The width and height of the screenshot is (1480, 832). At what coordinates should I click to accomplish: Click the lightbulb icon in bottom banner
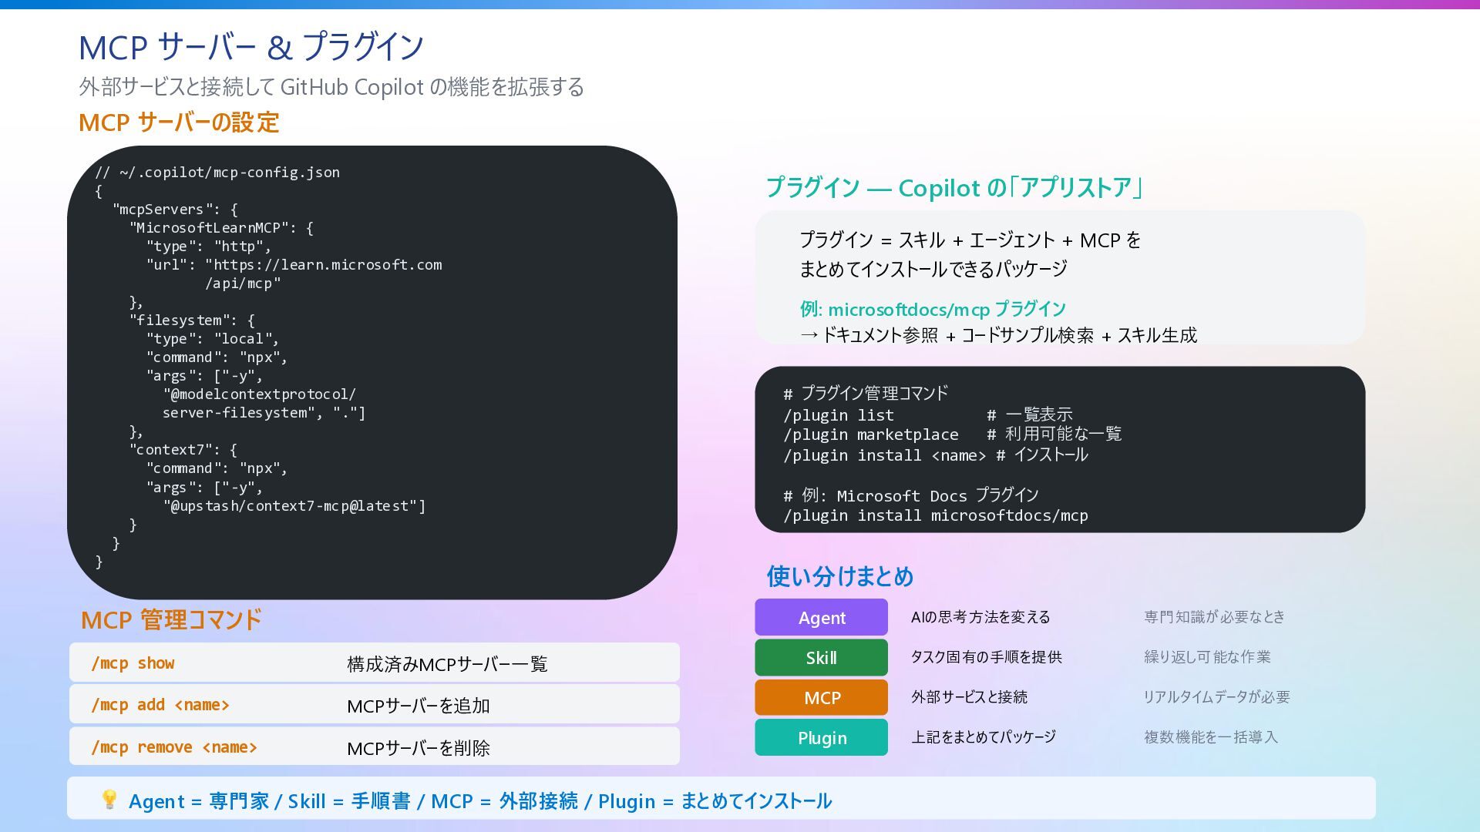109,800
